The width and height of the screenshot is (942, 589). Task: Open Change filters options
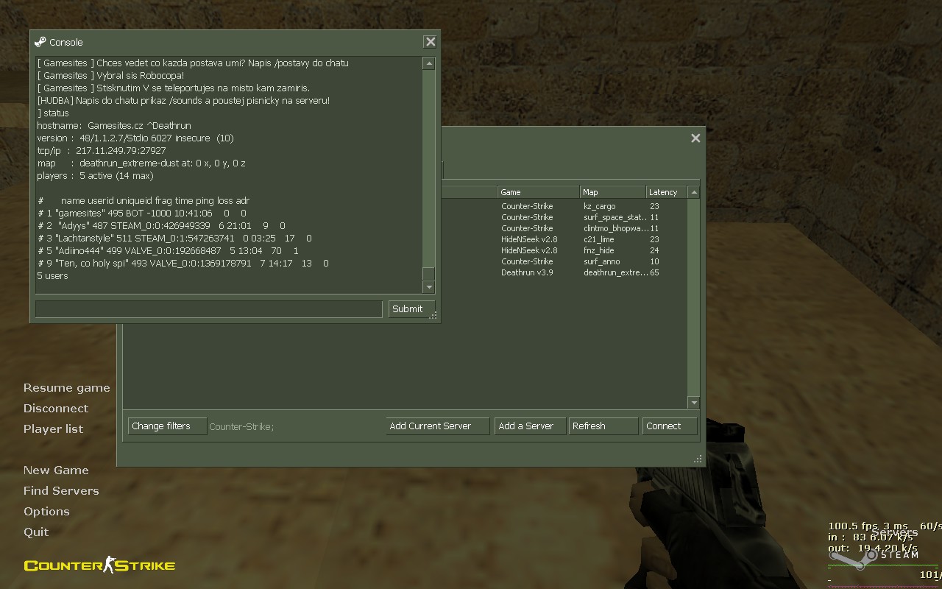[167, 426]
